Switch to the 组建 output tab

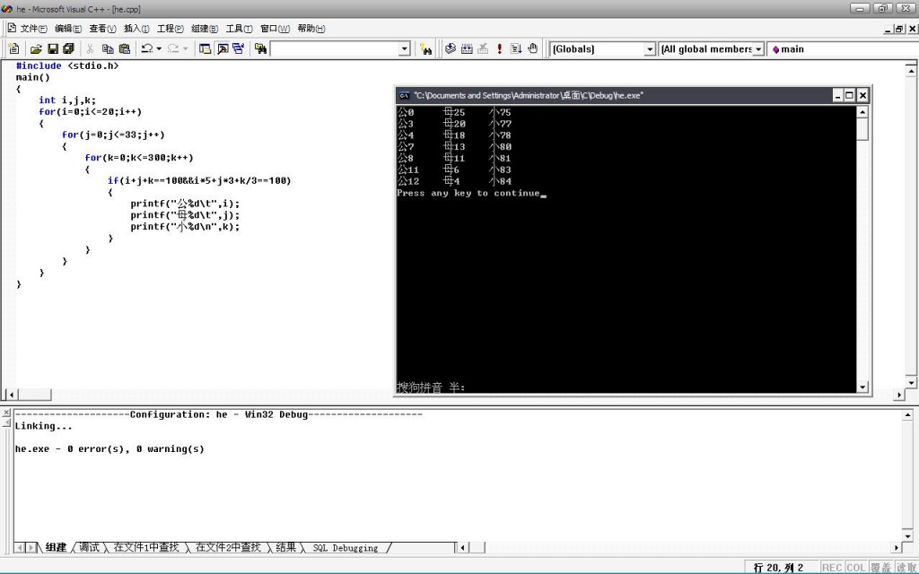coord(56,548)
